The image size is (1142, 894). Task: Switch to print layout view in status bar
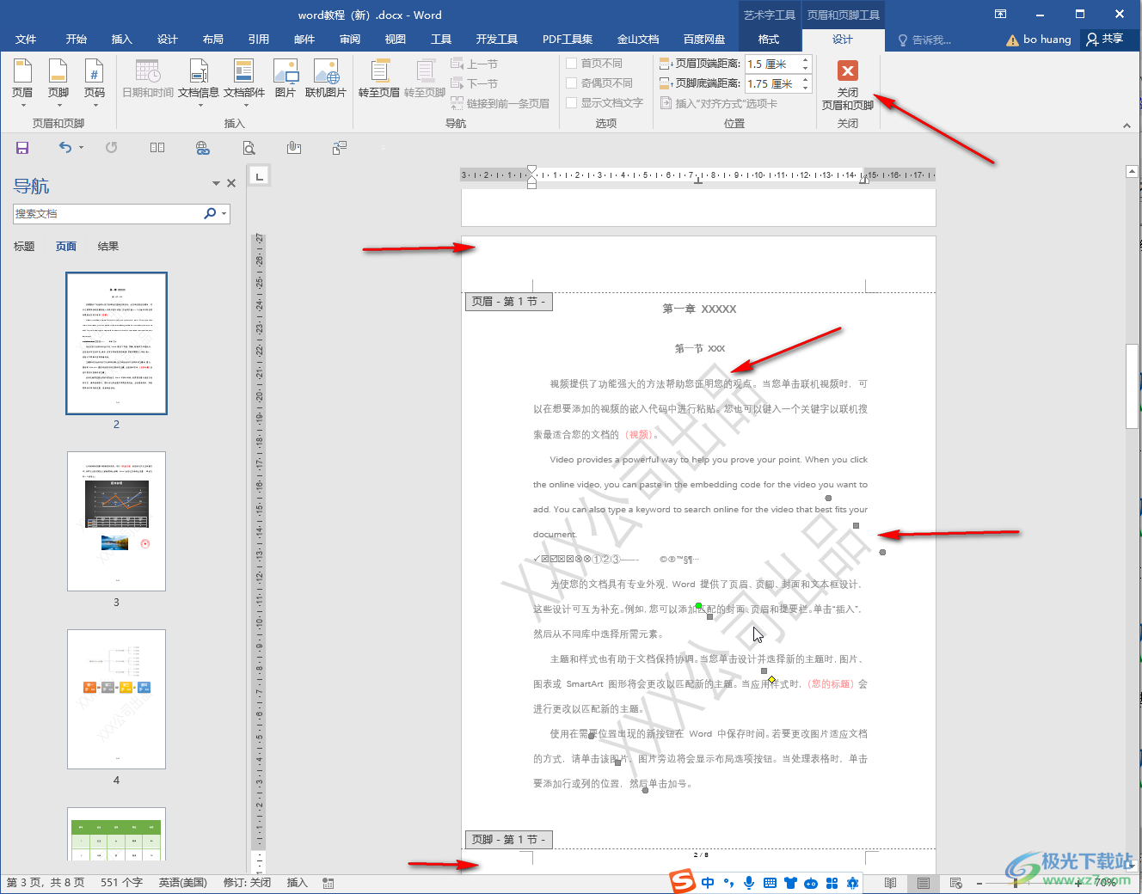(x=924, y=883)
